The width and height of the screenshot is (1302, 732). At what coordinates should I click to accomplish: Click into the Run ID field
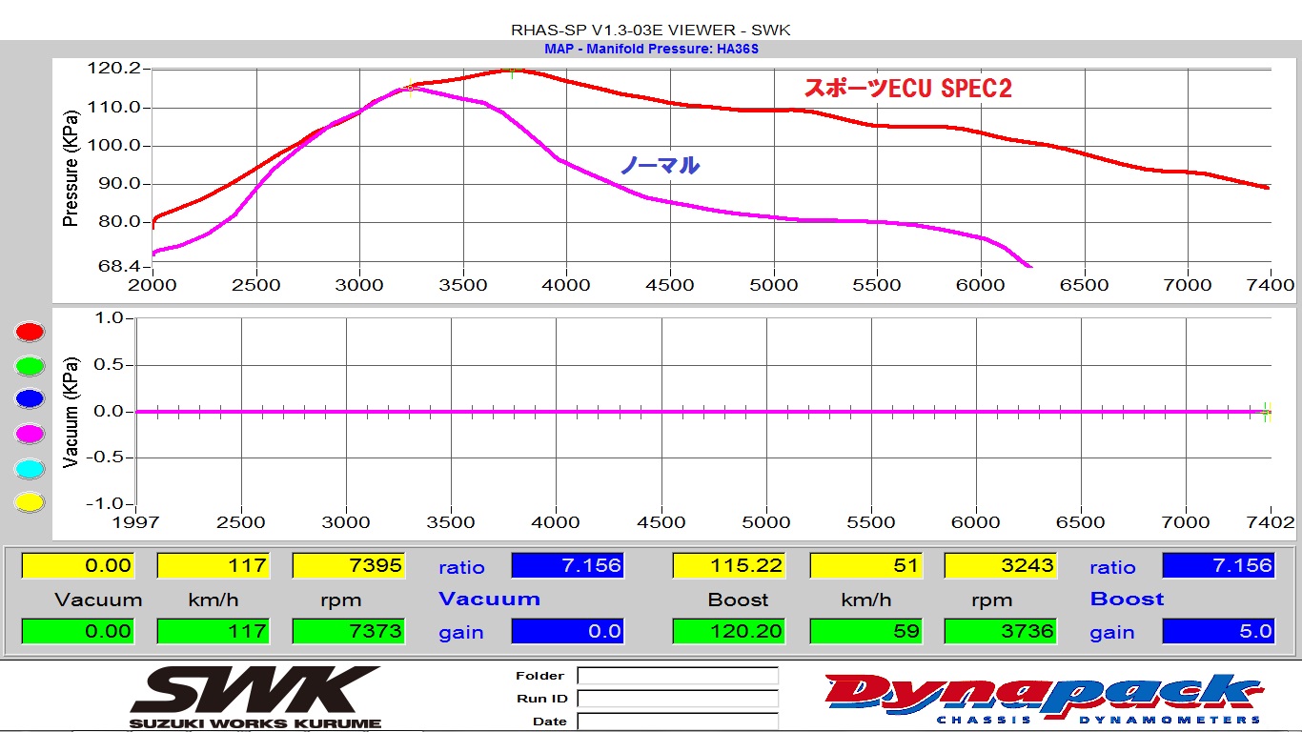[x=677, y=699]
